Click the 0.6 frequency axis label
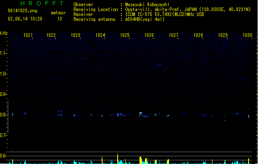Image resolution: width=258 pixels, height=164 pixels. coord(3,156)
